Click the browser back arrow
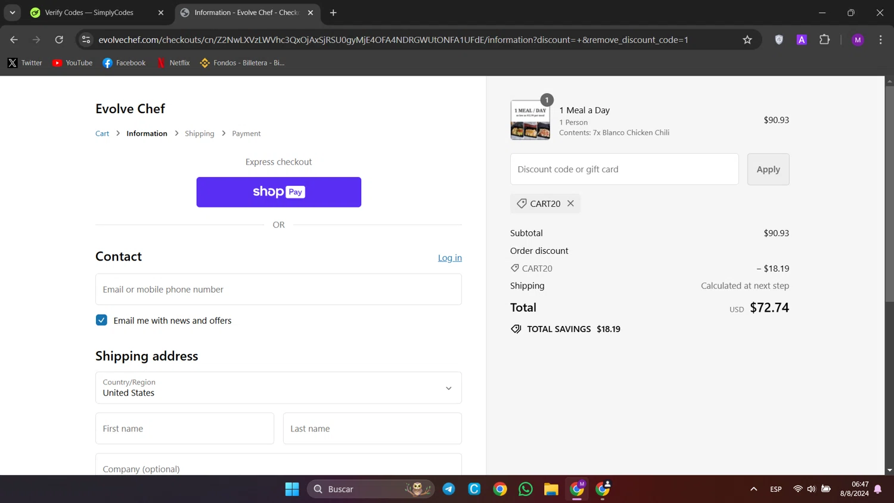Viewport: 894px width, 503px height. click(14, 40)
